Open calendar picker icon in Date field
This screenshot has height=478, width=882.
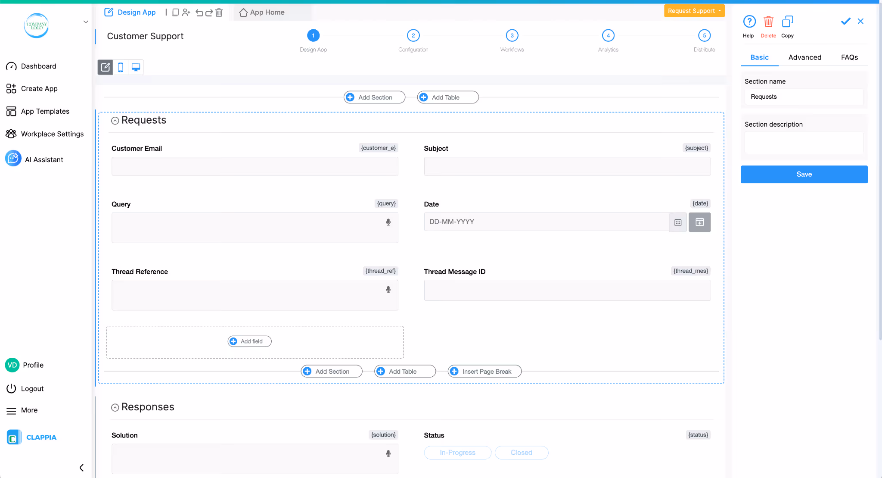click(678, 222)
